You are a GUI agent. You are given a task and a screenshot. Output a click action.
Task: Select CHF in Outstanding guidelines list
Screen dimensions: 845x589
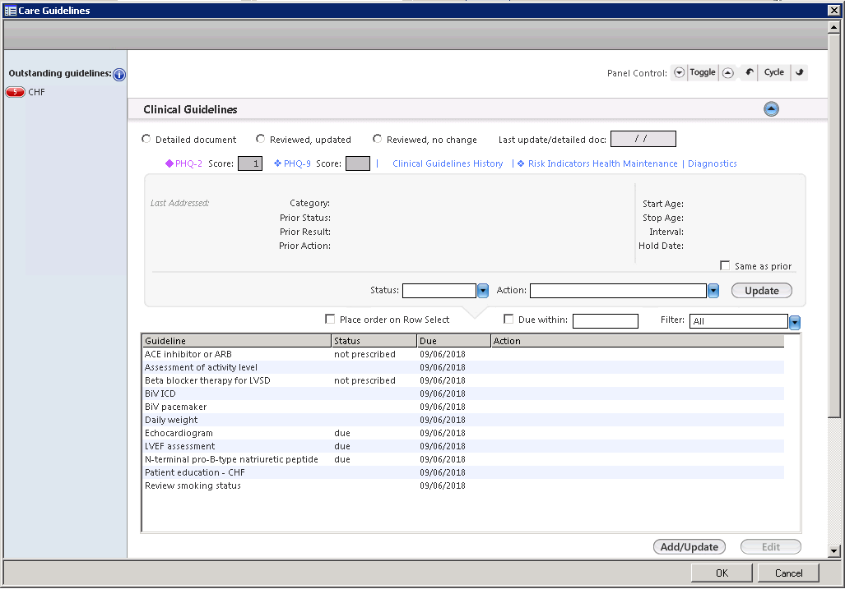[37, 92]
